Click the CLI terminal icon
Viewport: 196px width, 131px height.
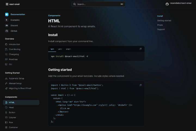pyautogui.click(x=7, y=64)
